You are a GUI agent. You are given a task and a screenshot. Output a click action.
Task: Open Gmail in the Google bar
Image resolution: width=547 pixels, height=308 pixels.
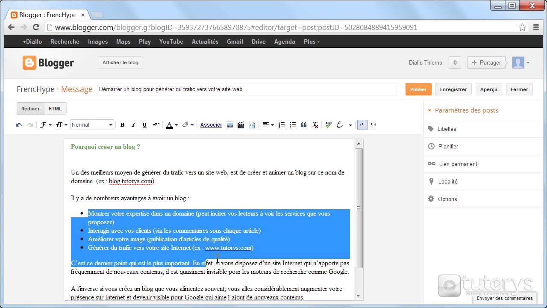click(235, 41)
